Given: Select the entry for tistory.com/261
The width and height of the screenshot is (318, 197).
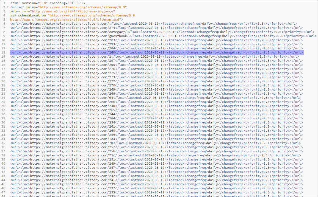Looking at the screenshot, I should pos(157,126).
